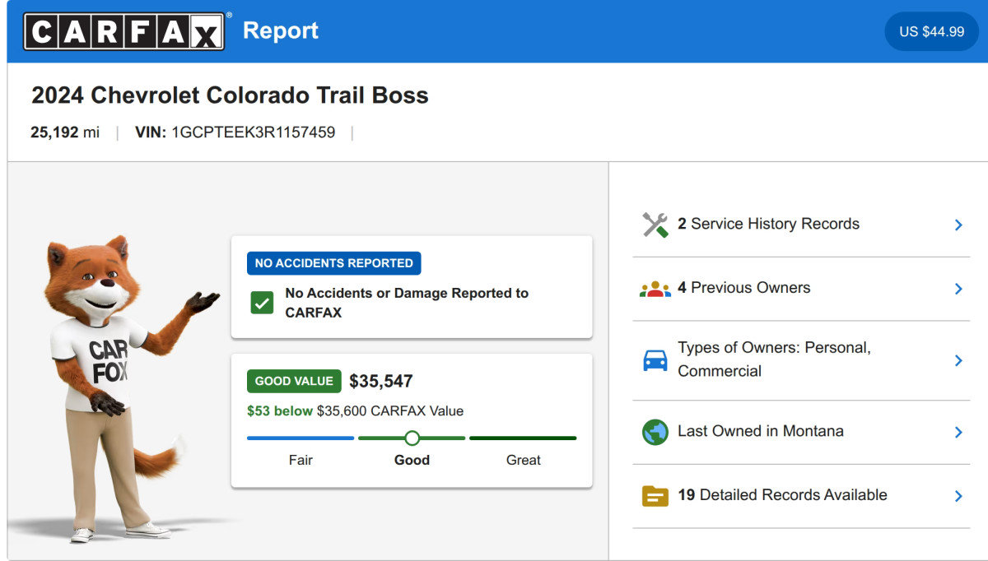Click the $35,600 CARFAX Value text
Viewport: 988px width, 561px height.
tap(390, 410)
